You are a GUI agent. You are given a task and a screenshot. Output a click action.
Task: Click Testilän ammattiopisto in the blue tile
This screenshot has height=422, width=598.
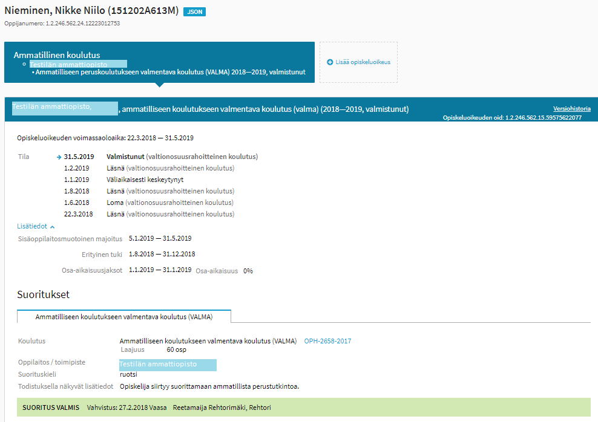pyautogui.click(x=68, y=64)
